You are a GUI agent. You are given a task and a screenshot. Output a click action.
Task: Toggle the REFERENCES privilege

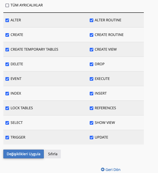coord(92,108)
